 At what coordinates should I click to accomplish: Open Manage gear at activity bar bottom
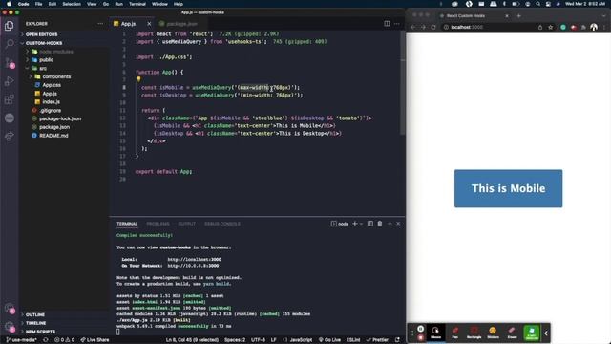click(10, 327)
